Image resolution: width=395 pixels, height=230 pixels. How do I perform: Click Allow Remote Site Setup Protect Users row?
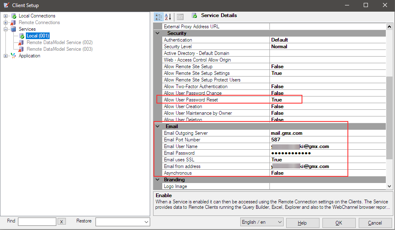(x=274, y=80)
